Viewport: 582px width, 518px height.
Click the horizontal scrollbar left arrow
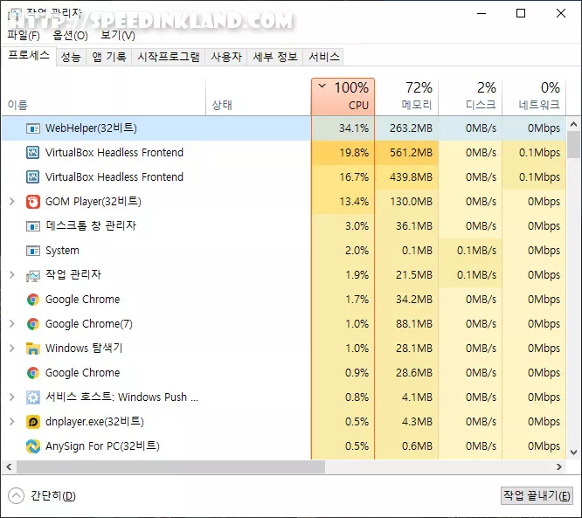coord(10,466)
